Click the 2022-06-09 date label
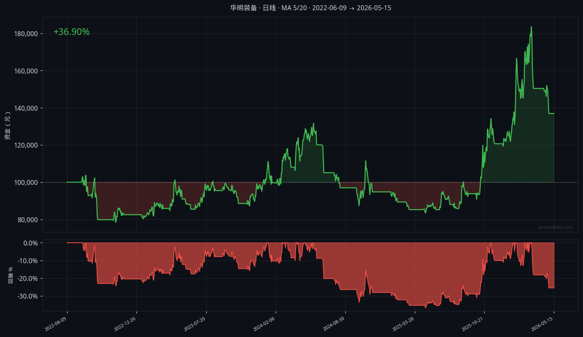Image resolution: width=583 pixels, height=337 pixels. click(x=55, y=324)
